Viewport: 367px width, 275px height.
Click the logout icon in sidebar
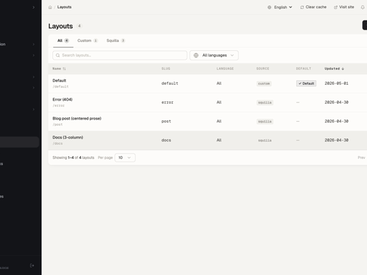(x=32, y=265)
